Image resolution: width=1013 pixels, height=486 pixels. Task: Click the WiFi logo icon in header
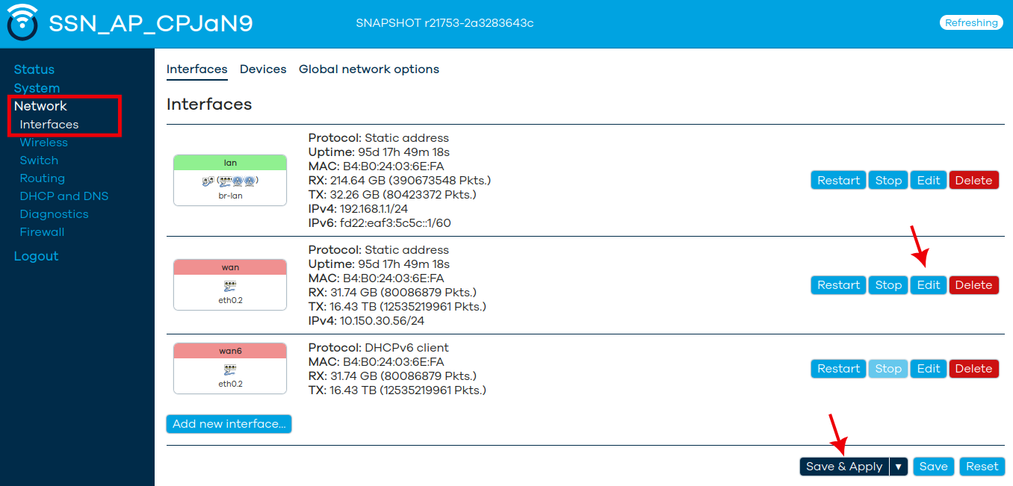[x=22, y=22]
